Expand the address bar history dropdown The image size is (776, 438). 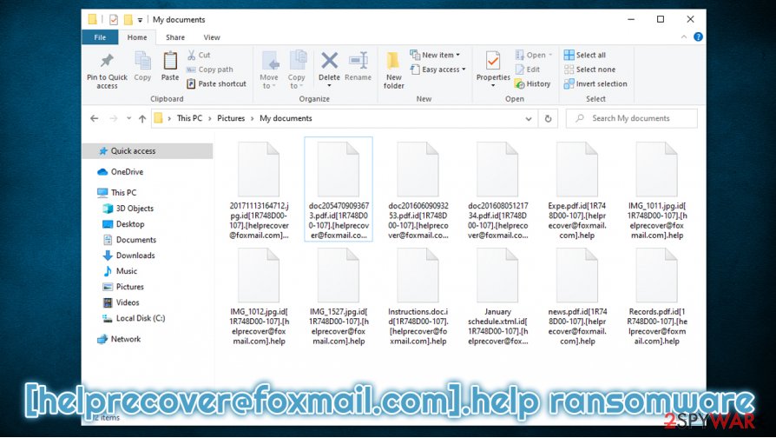[x=529, y=119]
